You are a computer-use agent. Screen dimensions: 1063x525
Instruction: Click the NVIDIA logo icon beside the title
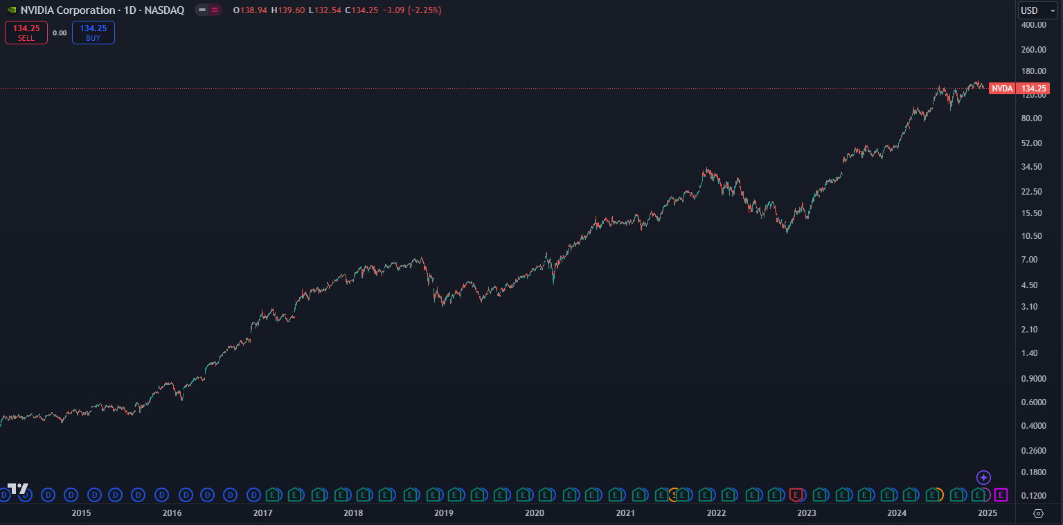click(12, 10)
